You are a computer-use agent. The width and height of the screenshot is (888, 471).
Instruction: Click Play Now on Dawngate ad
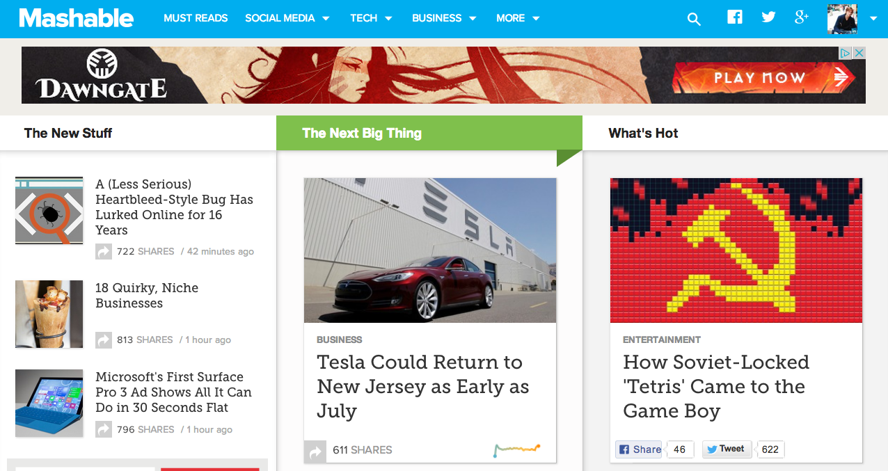coord(763,78)
